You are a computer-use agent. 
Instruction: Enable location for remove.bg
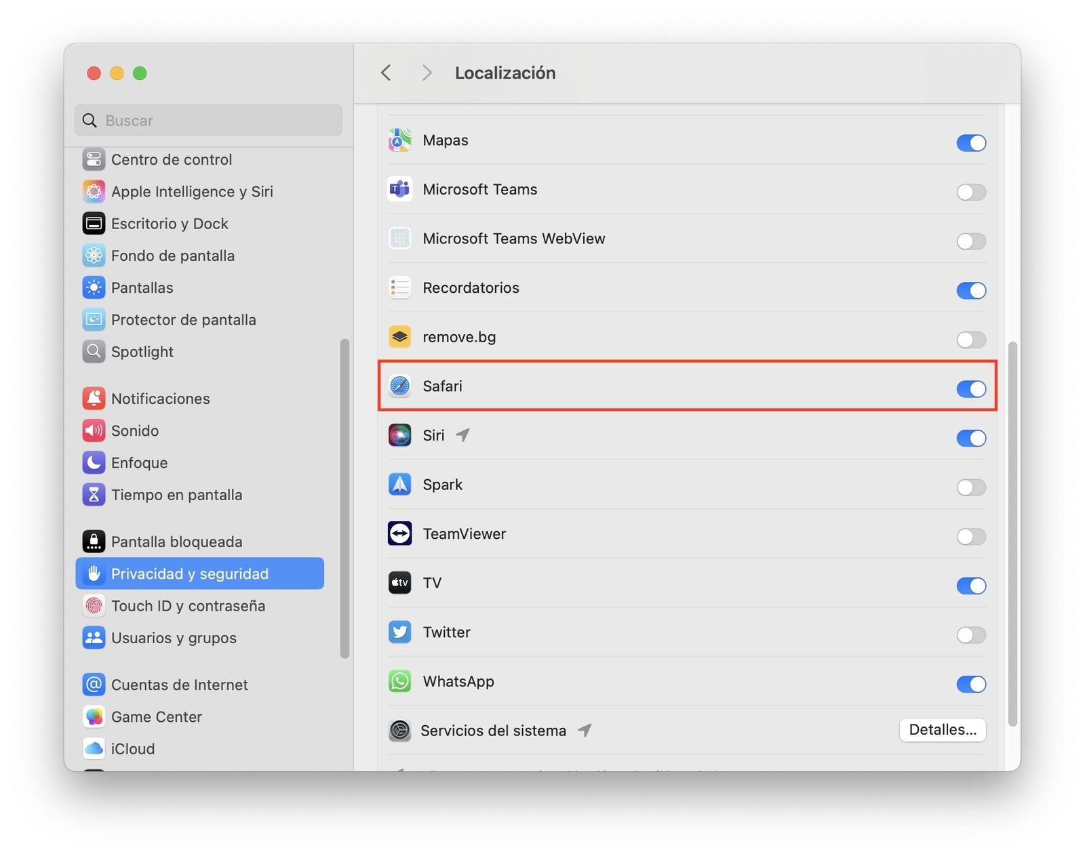(971, 340)
